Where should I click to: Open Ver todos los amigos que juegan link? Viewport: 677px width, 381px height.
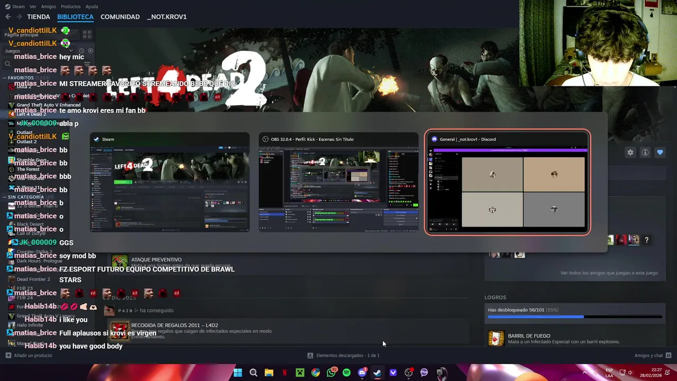(x=609, y=273)
